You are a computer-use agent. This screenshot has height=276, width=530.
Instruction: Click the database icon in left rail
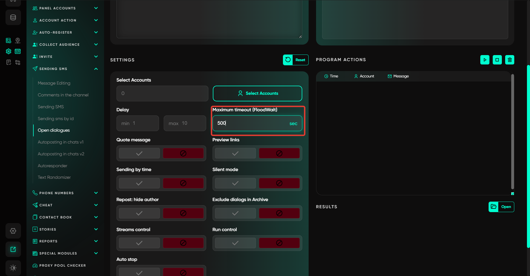click(13, 18)
